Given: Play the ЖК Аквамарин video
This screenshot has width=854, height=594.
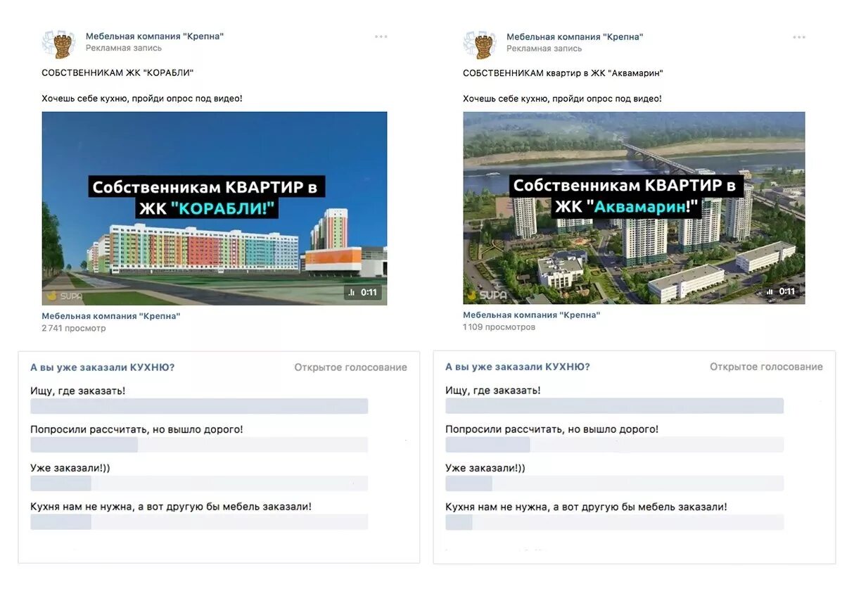Looking at the screenshot, I should pos(634,208).
